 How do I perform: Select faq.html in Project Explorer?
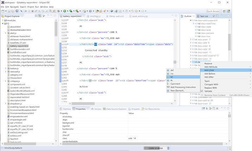pos(14,139)
